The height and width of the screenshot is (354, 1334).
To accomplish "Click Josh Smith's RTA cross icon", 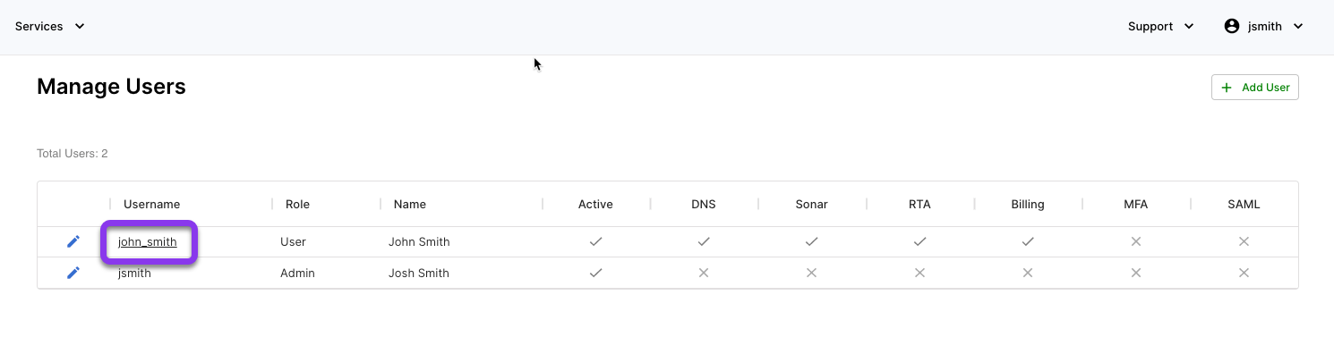I will (919, 273).
